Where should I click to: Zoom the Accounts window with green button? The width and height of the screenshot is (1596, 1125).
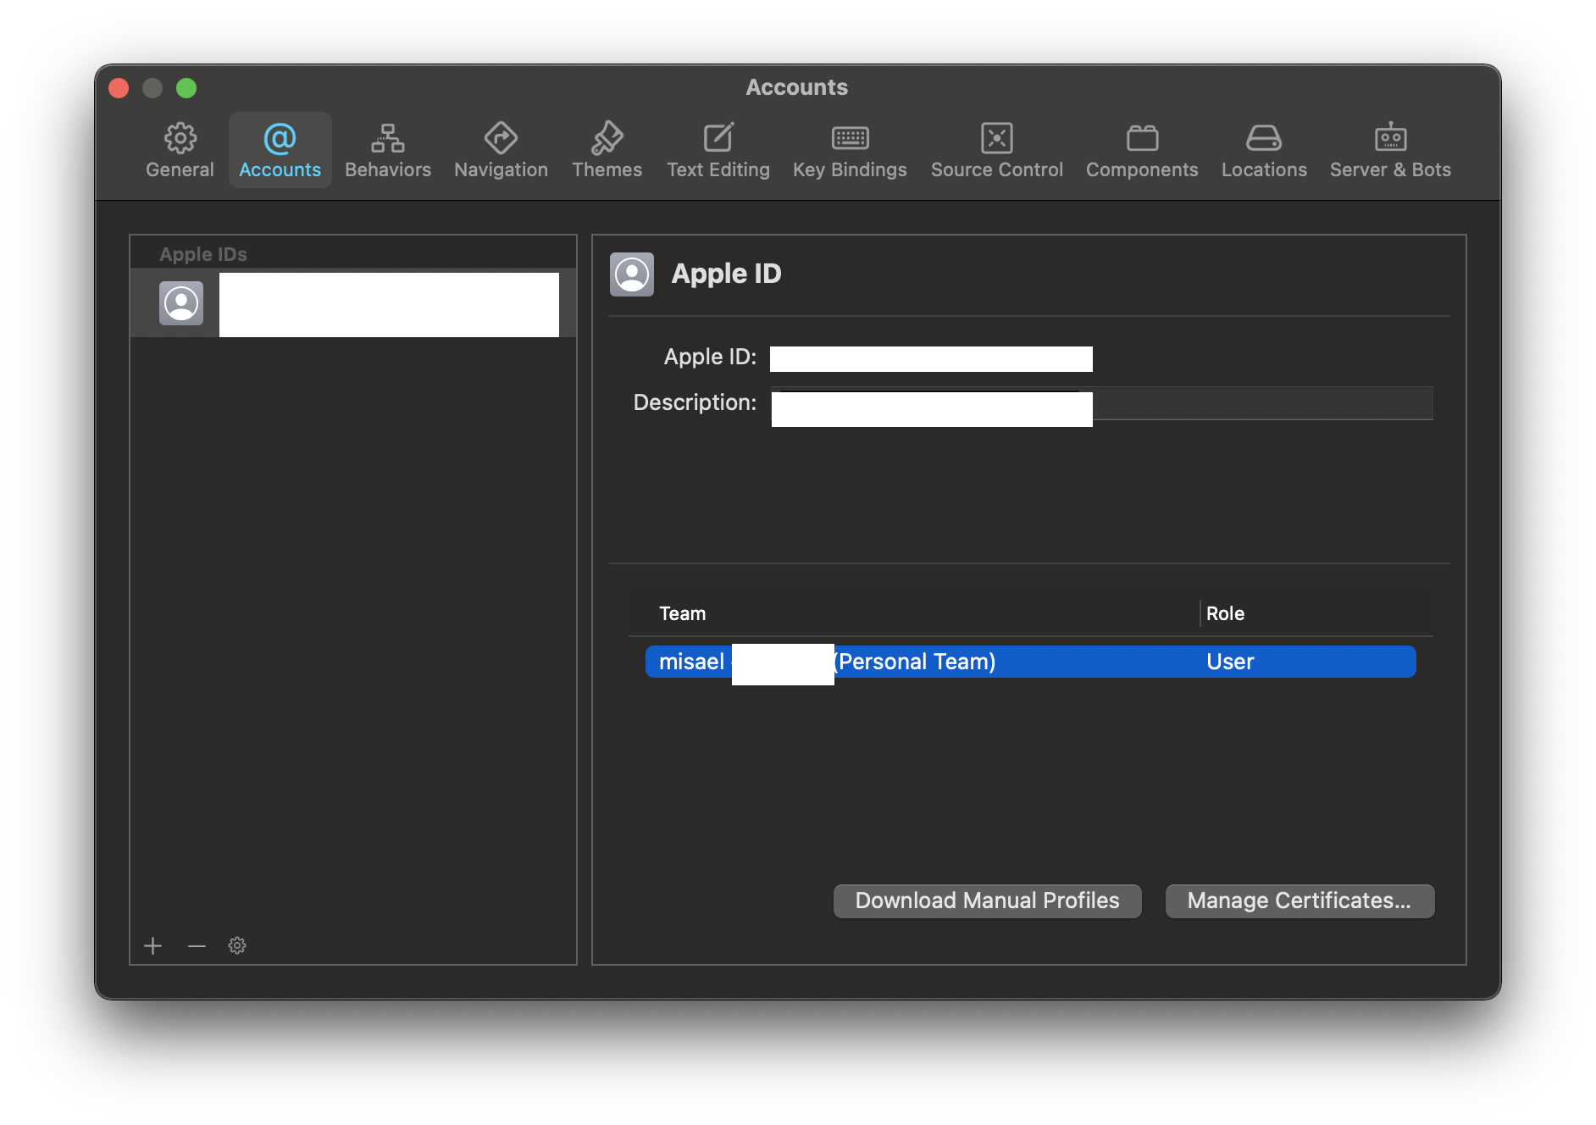pyautogui.click(x=186, y=88)
